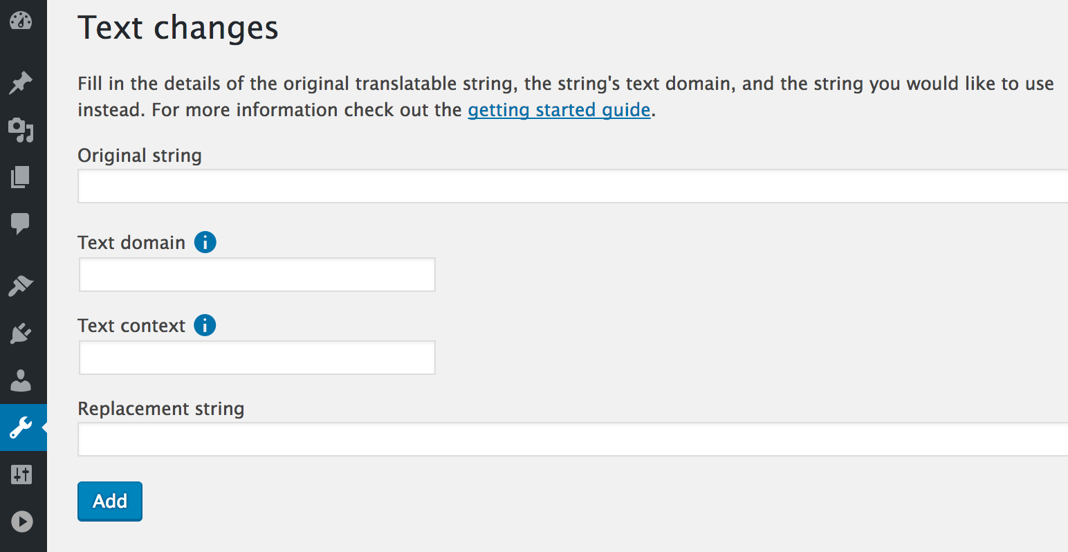Viewport: 1068px width, 552px height.
Task: Open the getting started guide link
Action: point(559,110)
